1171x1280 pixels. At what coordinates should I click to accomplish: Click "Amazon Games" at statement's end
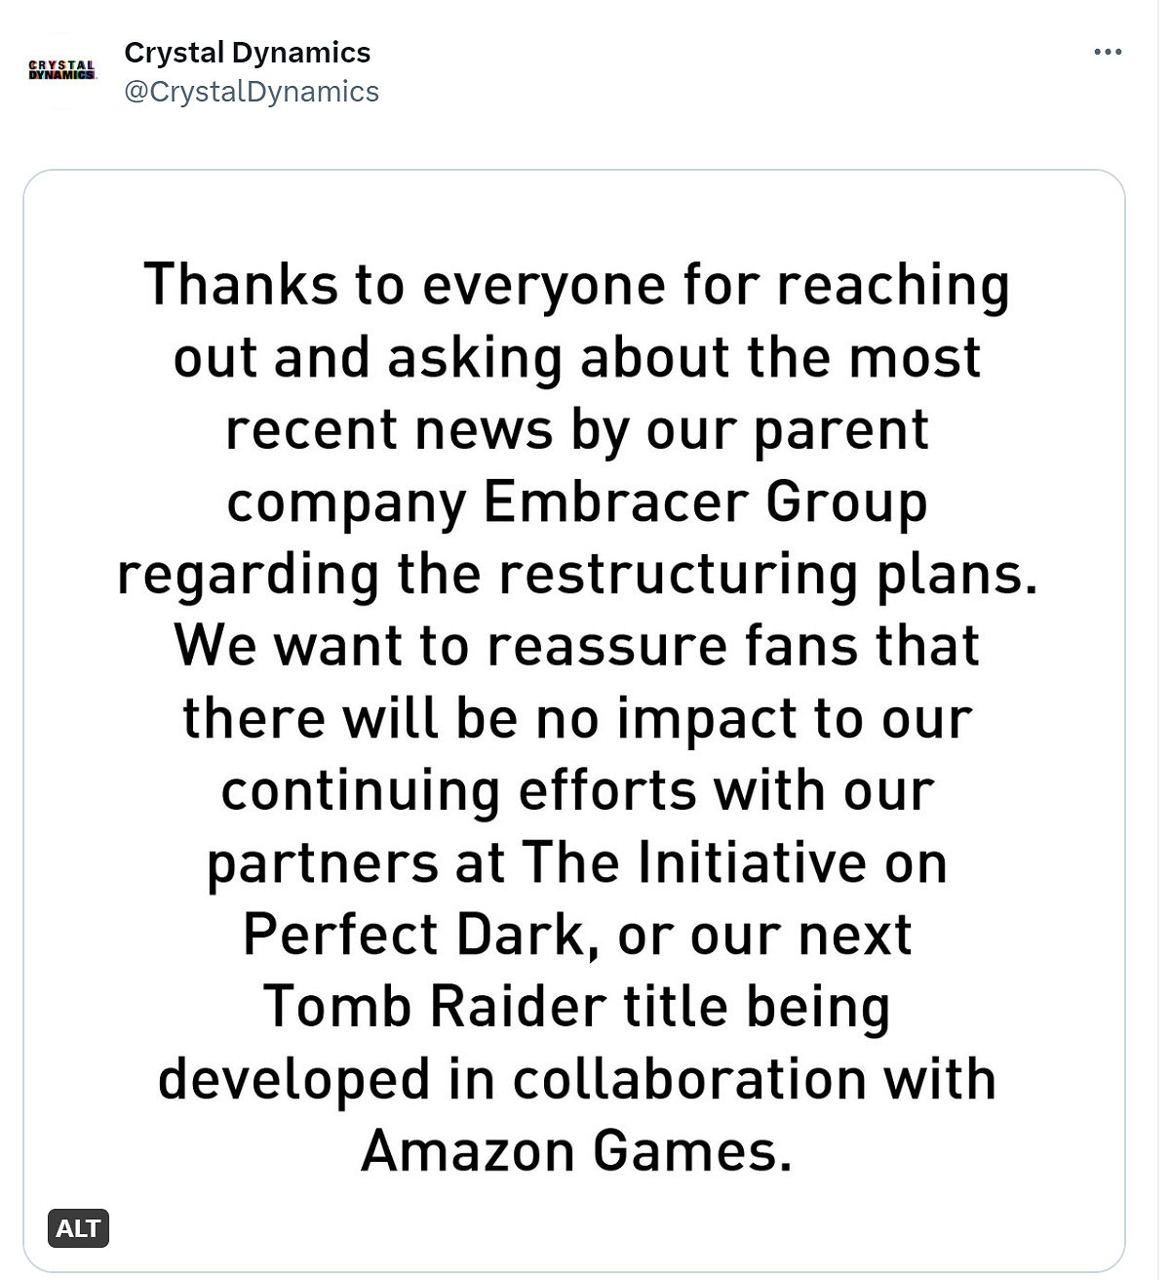point(575,1151)
